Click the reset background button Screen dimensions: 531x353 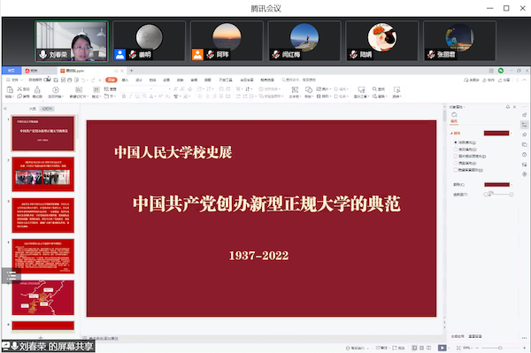point(475,336)
